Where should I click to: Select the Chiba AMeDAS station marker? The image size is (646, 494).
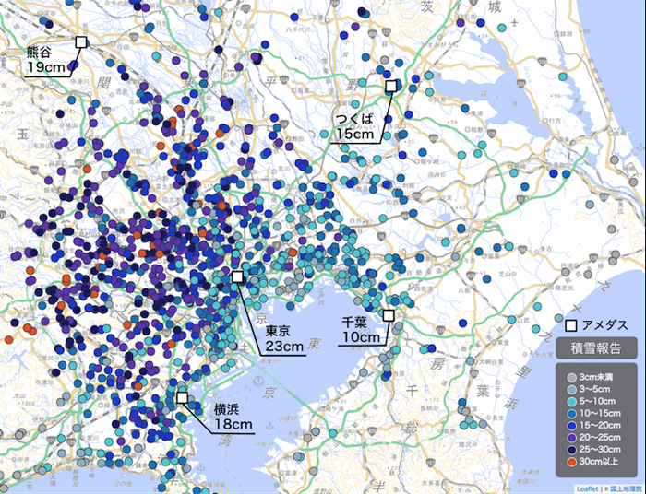point(389,315)
